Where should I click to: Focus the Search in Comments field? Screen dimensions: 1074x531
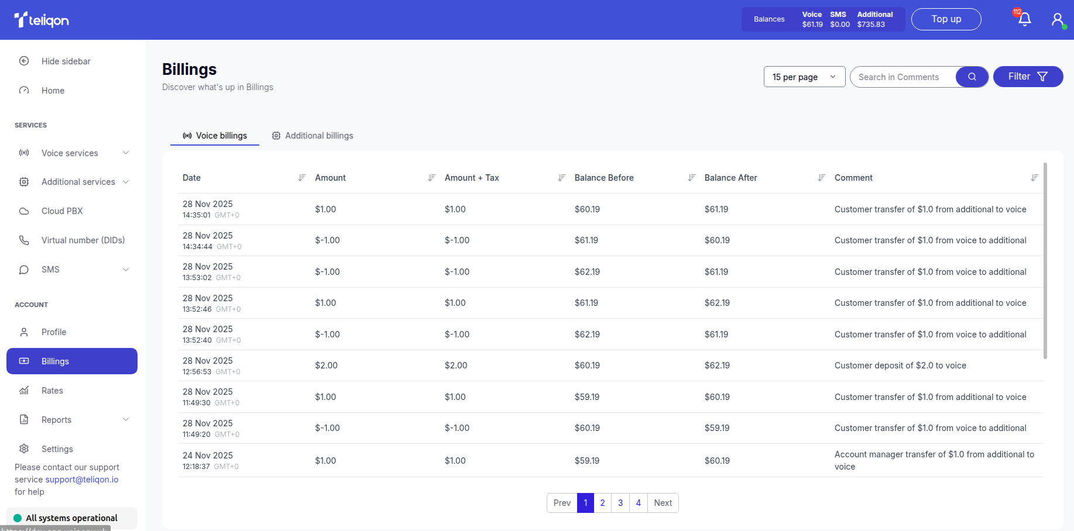click(903, 77)
